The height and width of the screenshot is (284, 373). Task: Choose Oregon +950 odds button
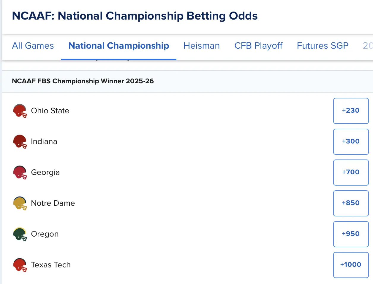[351, 234]
